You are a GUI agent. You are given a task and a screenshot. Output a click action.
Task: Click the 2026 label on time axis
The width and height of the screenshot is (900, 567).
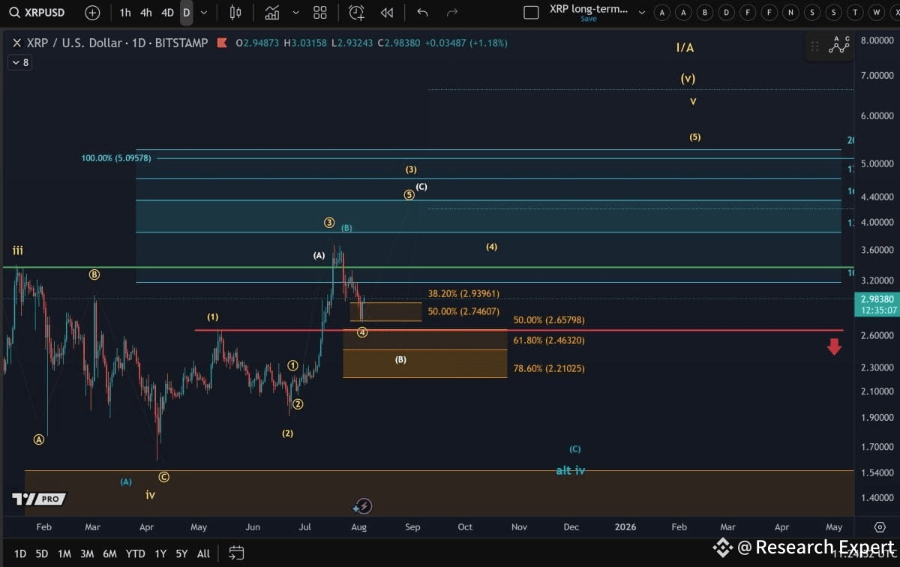tap(625, 527)
